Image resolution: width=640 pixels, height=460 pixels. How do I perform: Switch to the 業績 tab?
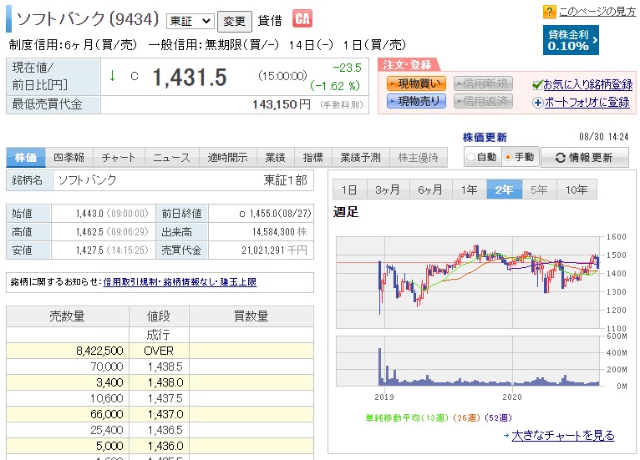[x=275, y=158]
